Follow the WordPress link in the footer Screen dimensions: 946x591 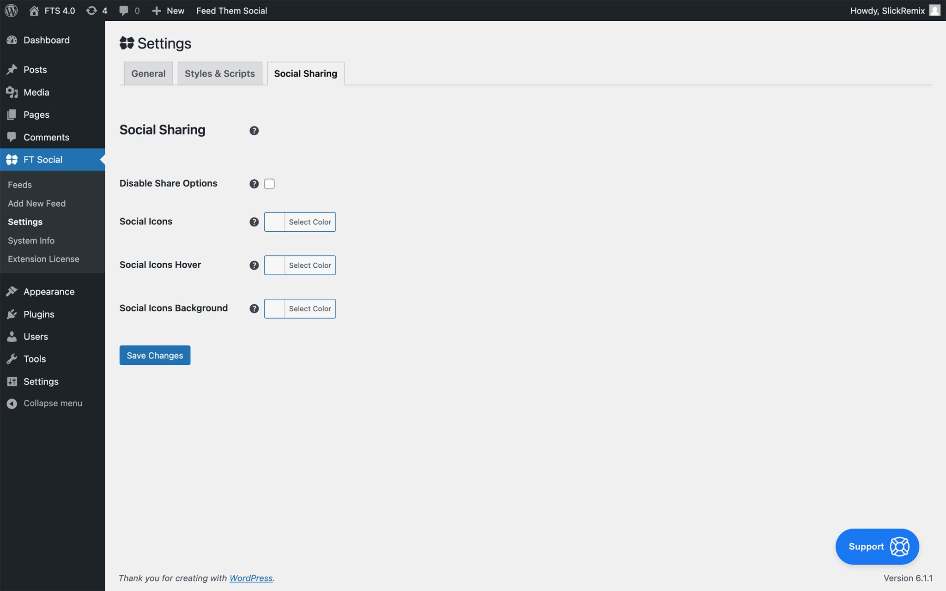click(251, 578)
